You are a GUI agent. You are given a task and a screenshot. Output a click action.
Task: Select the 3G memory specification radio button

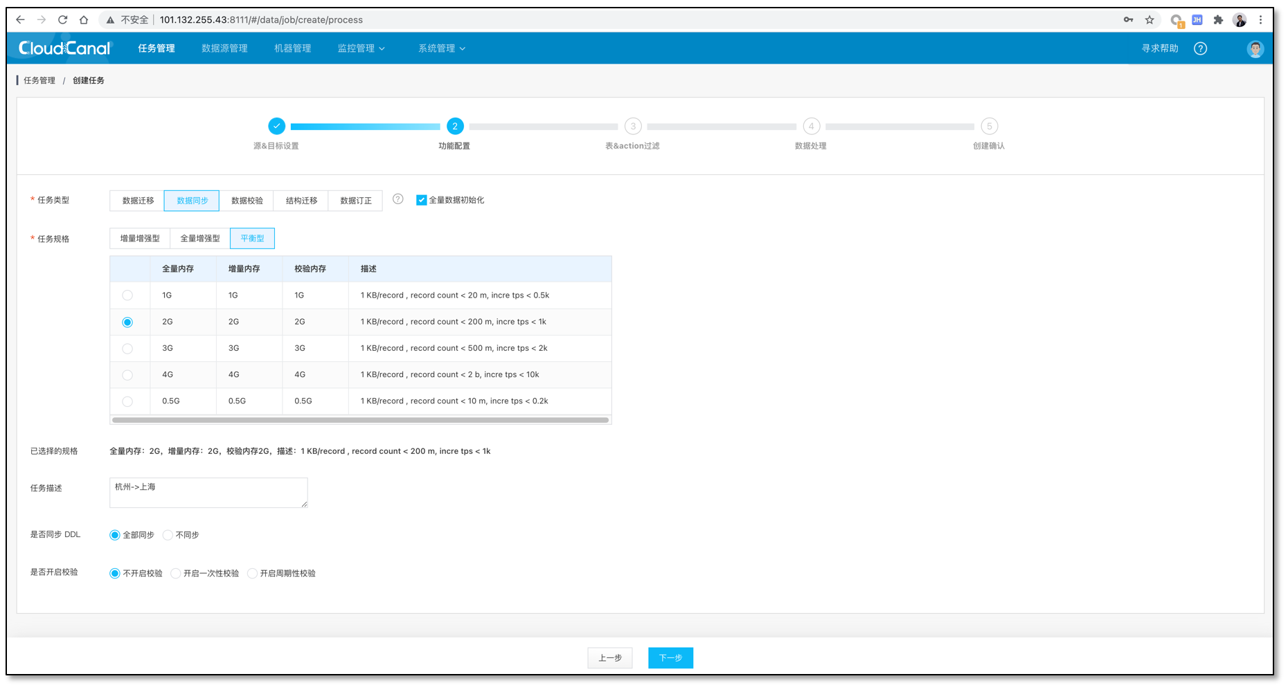point(128,348)
